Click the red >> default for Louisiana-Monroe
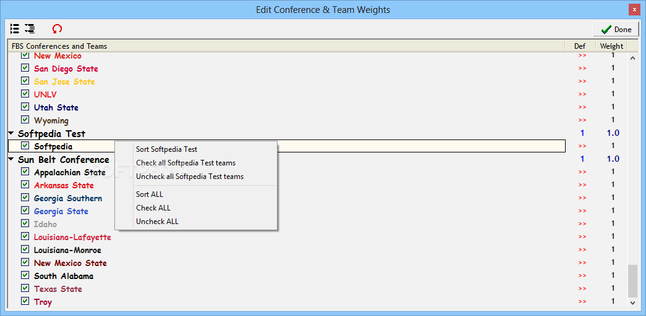The image size is (646, 316). 582,250
